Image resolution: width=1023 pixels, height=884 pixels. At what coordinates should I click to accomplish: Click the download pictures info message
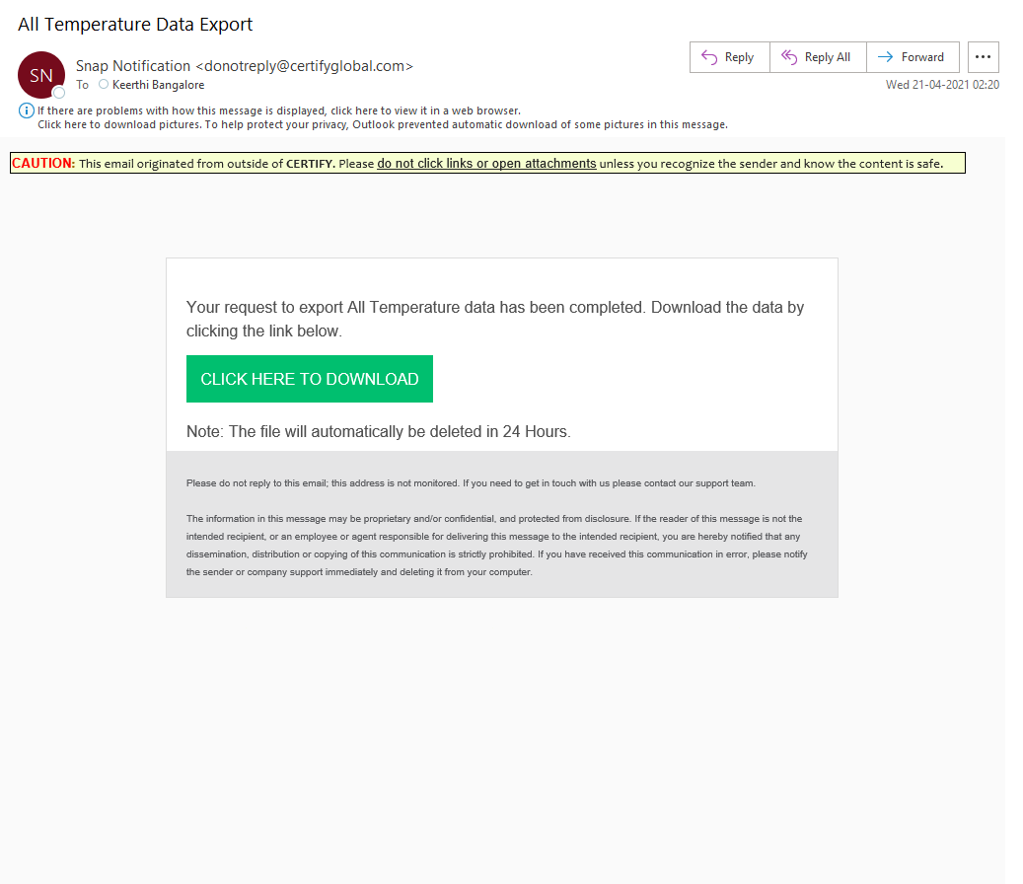point(383,124)
